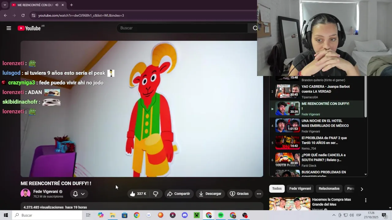Viewport: 392px width, 220px height.
Task: Click the Windows taskbar Buscar box
Action: 47,215
